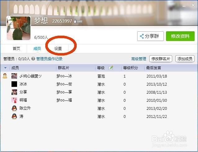The width and height of the screenshot is (198, 152).
Task: Click the green 修改资料 button
Action: (180, 36)
